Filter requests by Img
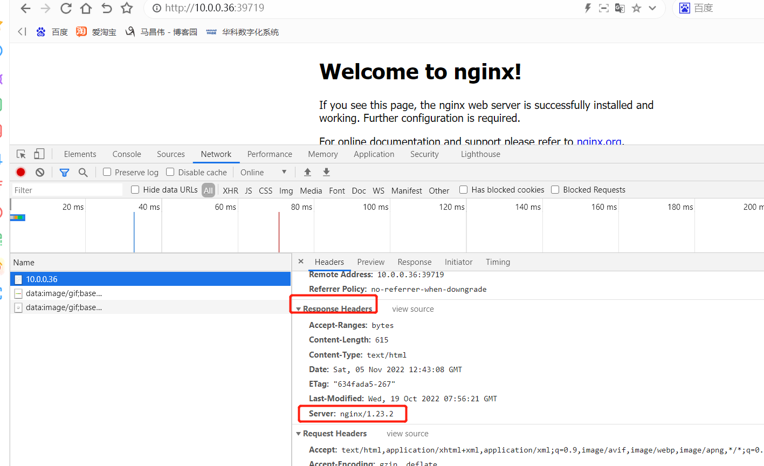This screenshot has width=764, height=466. pos(286,190)
